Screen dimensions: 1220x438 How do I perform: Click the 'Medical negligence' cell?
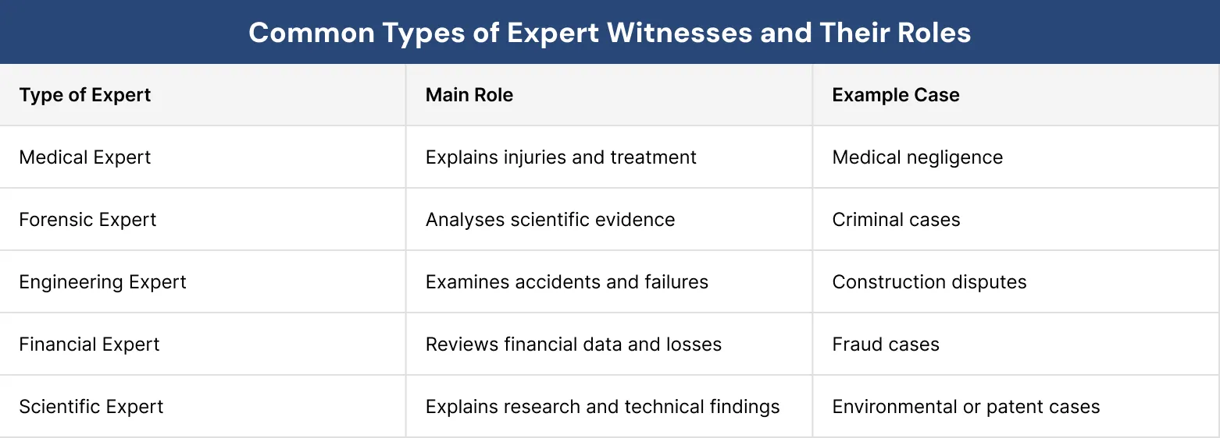(x=917, y=157)
